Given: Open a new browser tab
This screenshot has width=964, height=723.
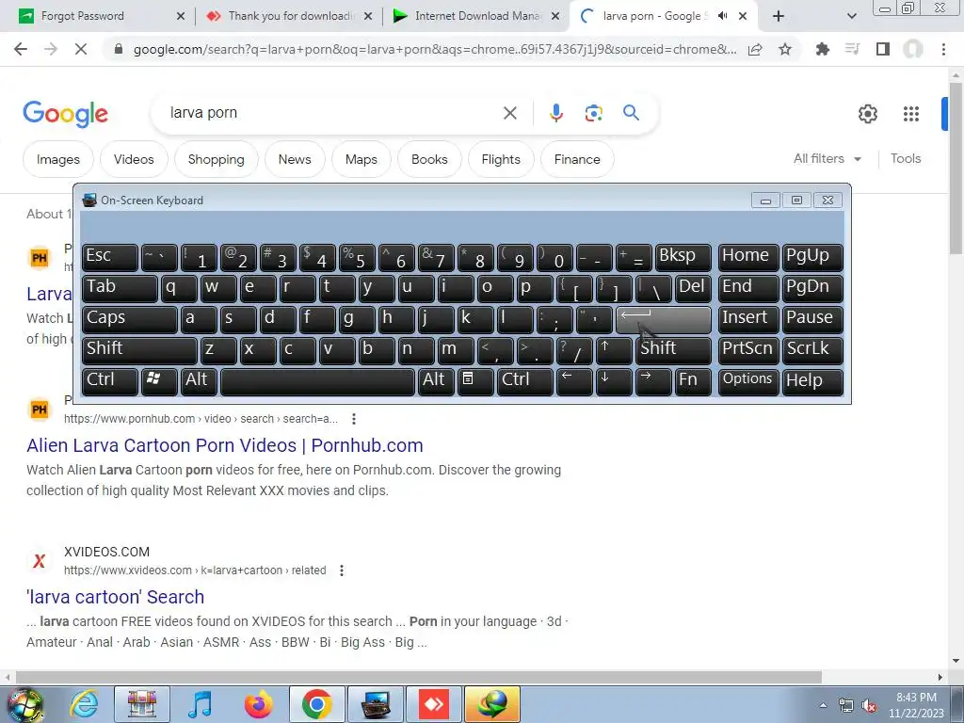Looking at the screenshot, I should click(x=779, y=16).
